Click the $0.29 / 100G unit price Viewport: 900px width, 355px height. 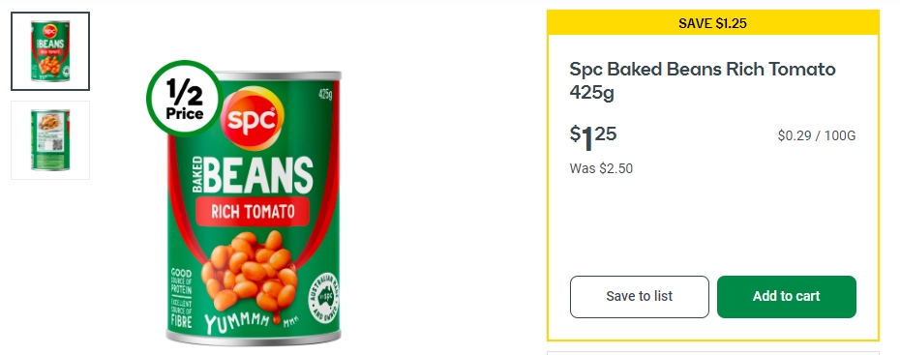coord(816,136)
